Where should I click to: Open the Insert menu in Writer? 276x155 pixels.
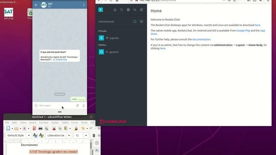(x=33, y=122)
